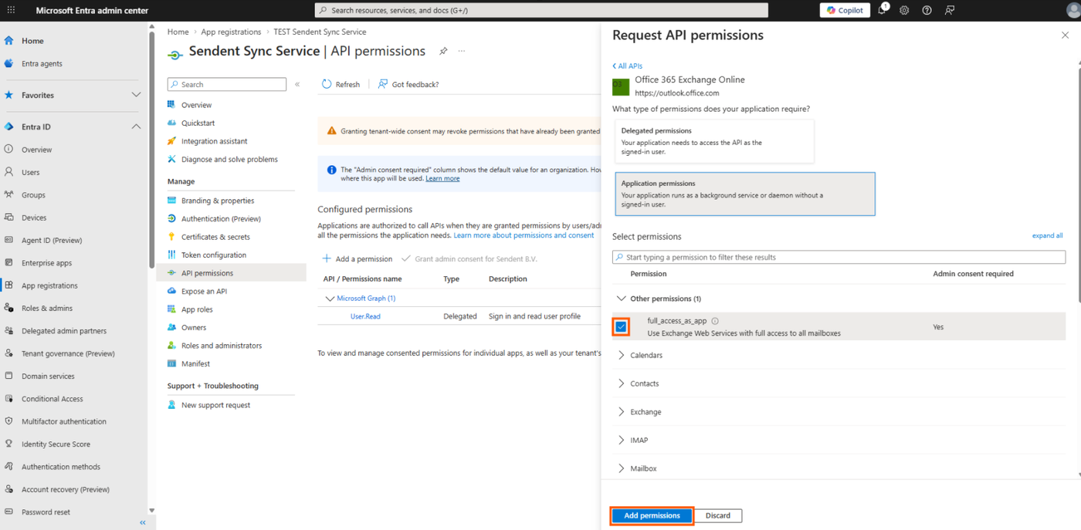Click the Refresh icon button
Viewport: 1081px width, 530px height.
tap(327, 84)
